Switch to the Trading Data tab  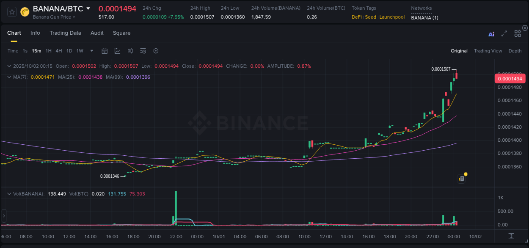click(x=65, y=33)
